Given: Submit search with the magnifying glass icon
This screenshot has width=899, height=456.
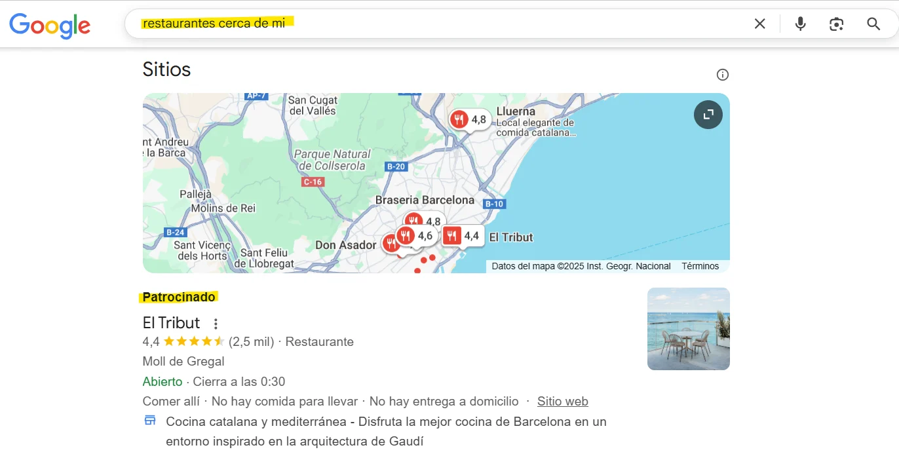Looking at the screenshot, I should point(873,24).
